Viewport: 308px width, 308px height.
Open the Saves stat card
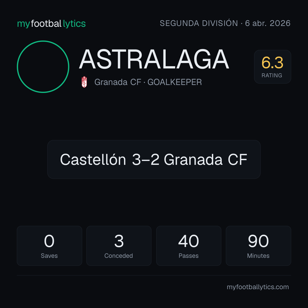pyautogui.click(x=49, y=246)
